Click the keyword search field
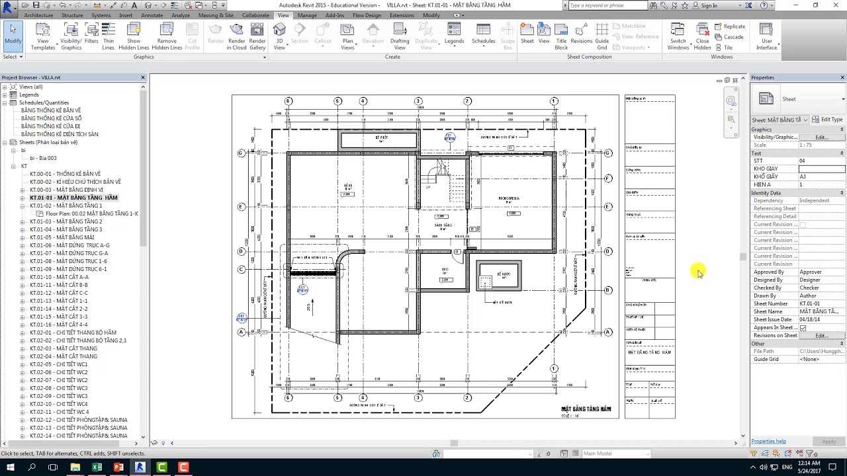 click(607, 5)
